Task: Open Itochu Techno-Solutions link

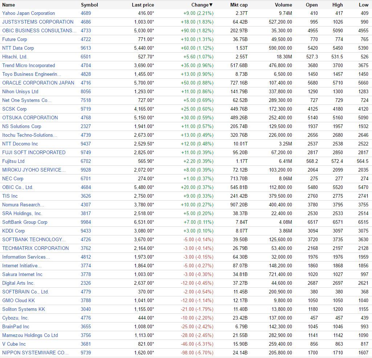Action: tap(30, 135)
